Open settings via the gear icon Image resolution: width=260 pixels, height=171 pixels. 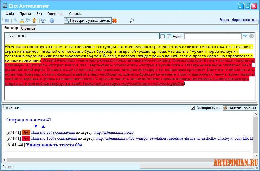coord(43,21)
